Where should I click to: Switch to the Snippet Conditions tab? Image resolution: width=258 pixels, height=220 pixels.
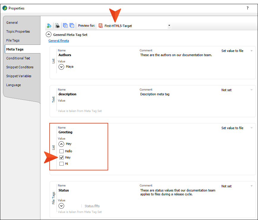[x=20, y=67]
